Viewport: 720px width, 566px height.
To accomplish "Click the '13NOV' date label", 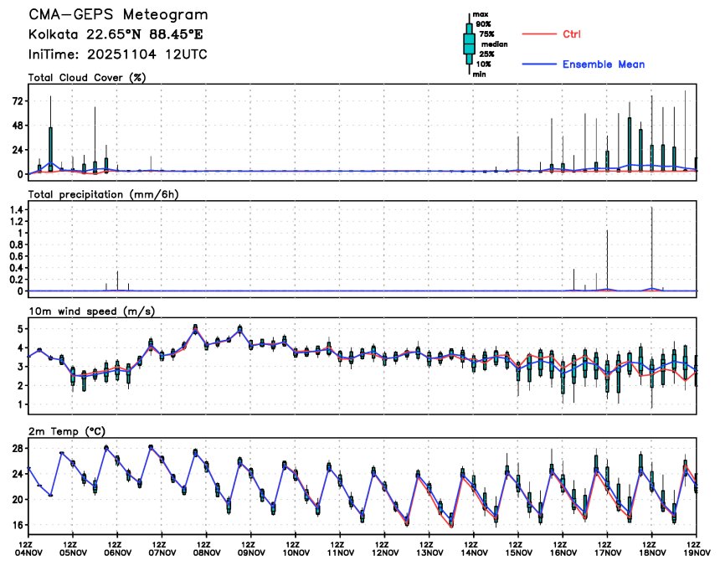I will point(429,553).
